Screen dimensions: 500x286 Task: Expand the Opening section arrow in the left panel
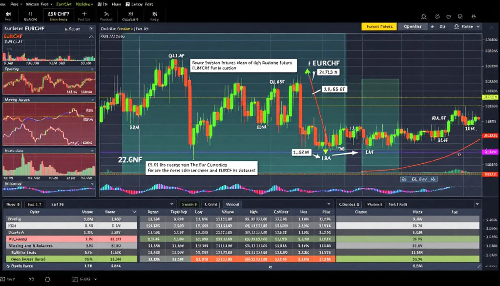coord(92,69)
